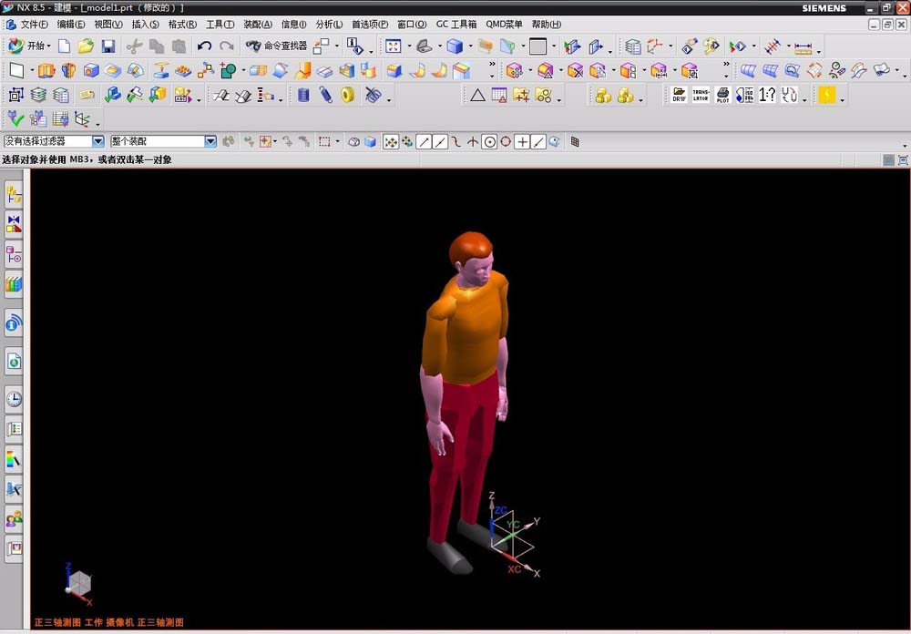Open Roles people icon in sidebar
The width and height of the screenshot is (911, 634).
click(14, 518)
